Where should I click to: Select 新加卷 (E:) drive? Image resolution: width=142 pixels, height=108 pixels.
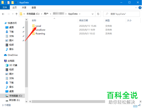click(x=14, y=100)
